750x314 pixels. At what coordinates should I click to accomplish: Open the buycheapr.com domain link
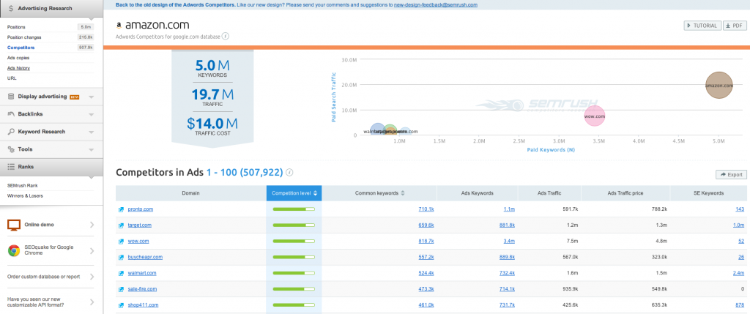point(145,257)
